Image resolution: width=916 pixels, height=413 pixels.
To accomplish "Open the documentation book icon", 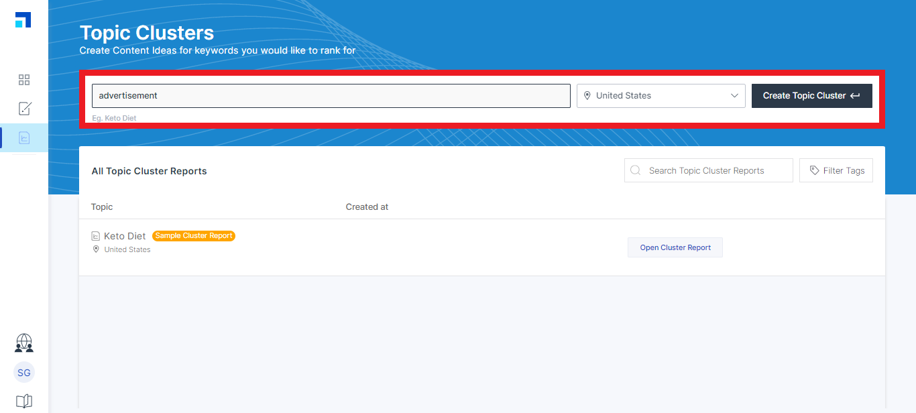I will pyautogui.click(x=24, y=401).
